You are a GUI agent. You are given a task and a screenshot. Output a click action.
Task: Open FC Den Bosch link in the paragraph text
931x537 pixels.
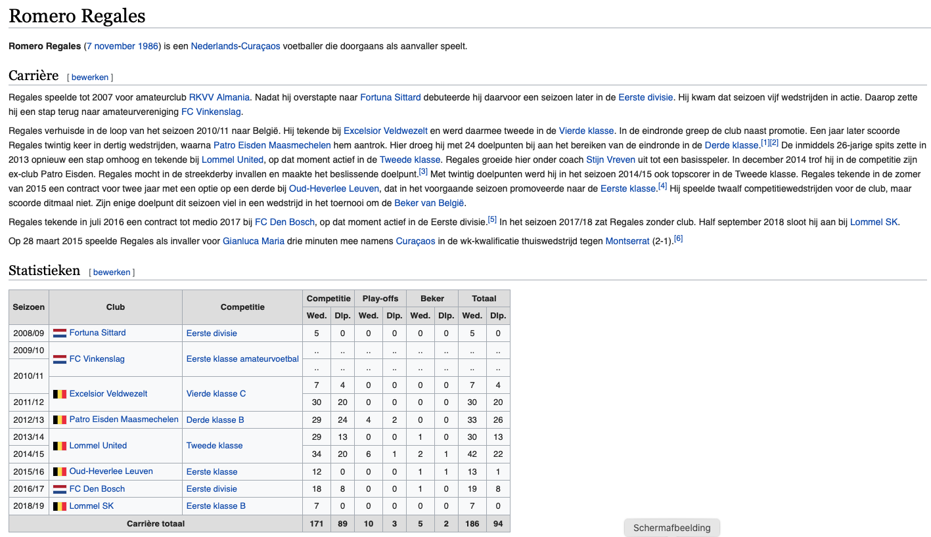coord(285,222)
